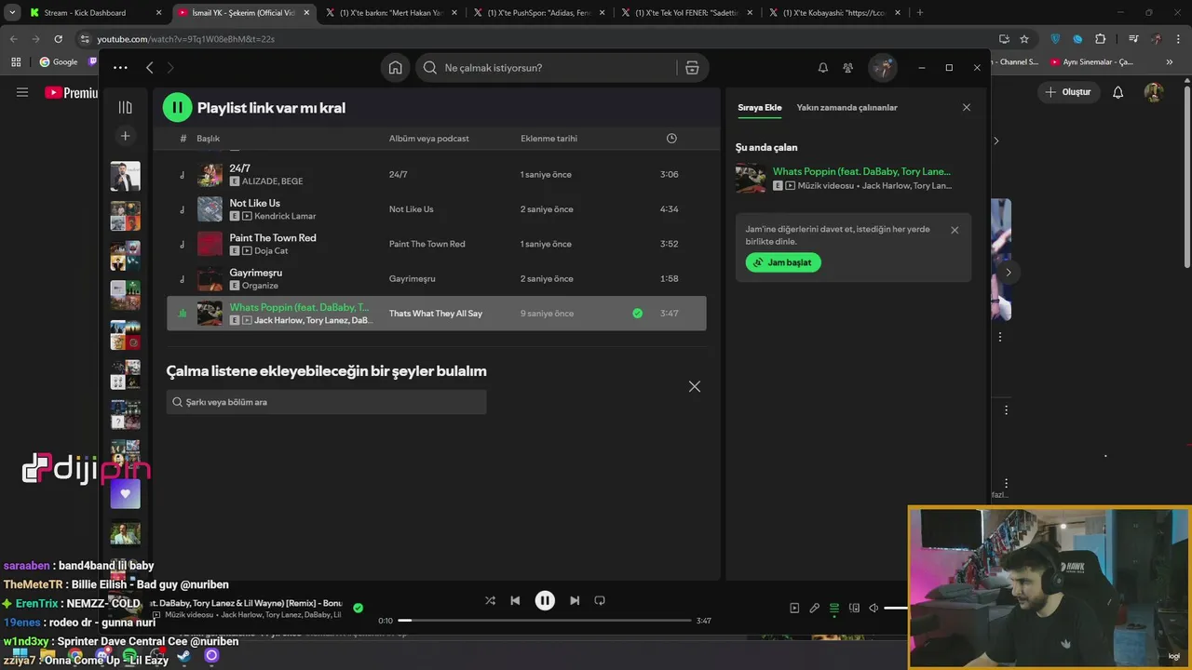This screenshot has width=1192, height=670.
Task: Go to Spotify home via house icon
Action: point(396,68)
